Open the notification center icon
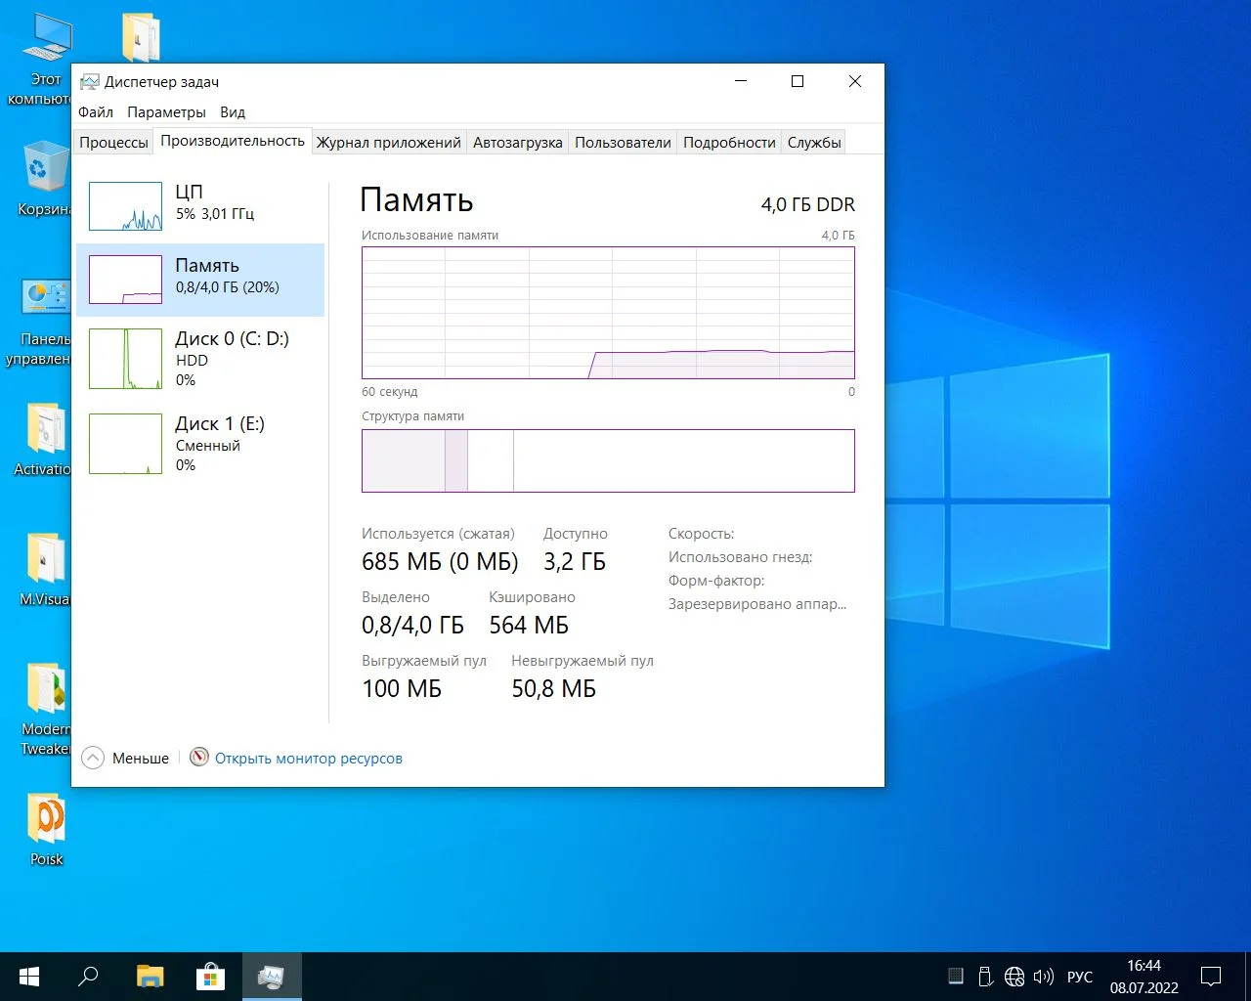 pyautogui.click(x=1211, y=977)
